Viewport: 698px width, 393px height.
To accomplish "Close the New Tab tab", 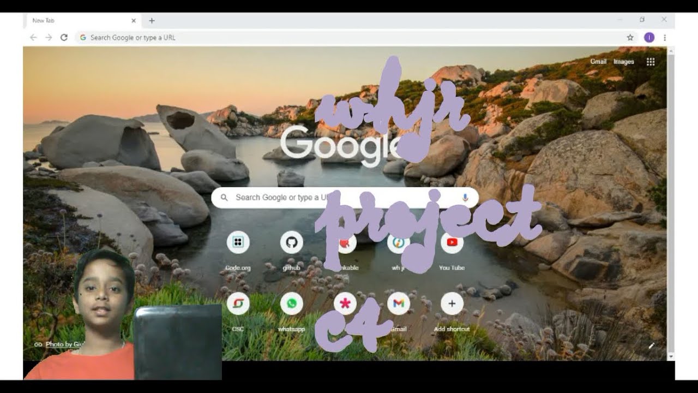I will 134,21.
